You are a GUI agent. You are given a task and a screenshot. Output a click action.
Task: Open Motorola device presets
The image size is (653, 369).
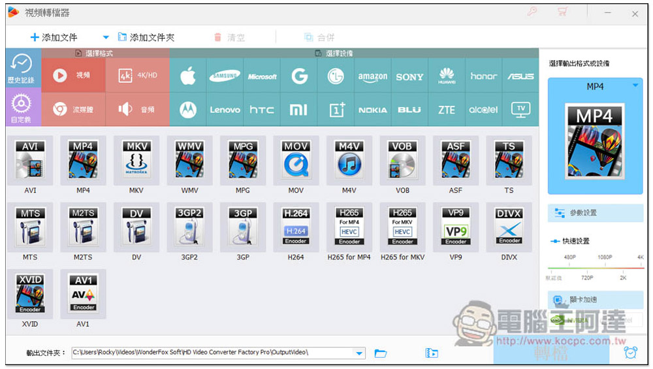tap(188, 110)
